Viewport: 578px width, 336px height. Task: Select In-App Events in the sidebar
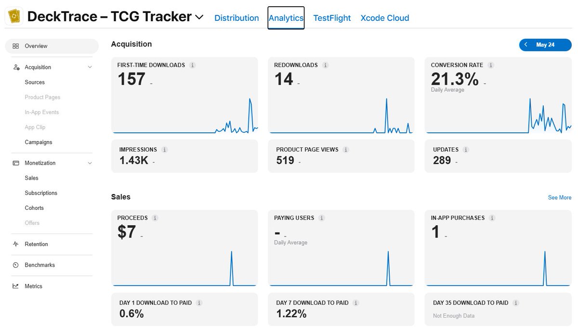[x=42, y=112]
